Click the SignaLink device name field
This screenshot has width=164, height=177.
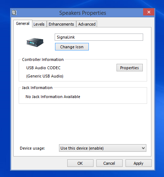click(x=99, y=37)
